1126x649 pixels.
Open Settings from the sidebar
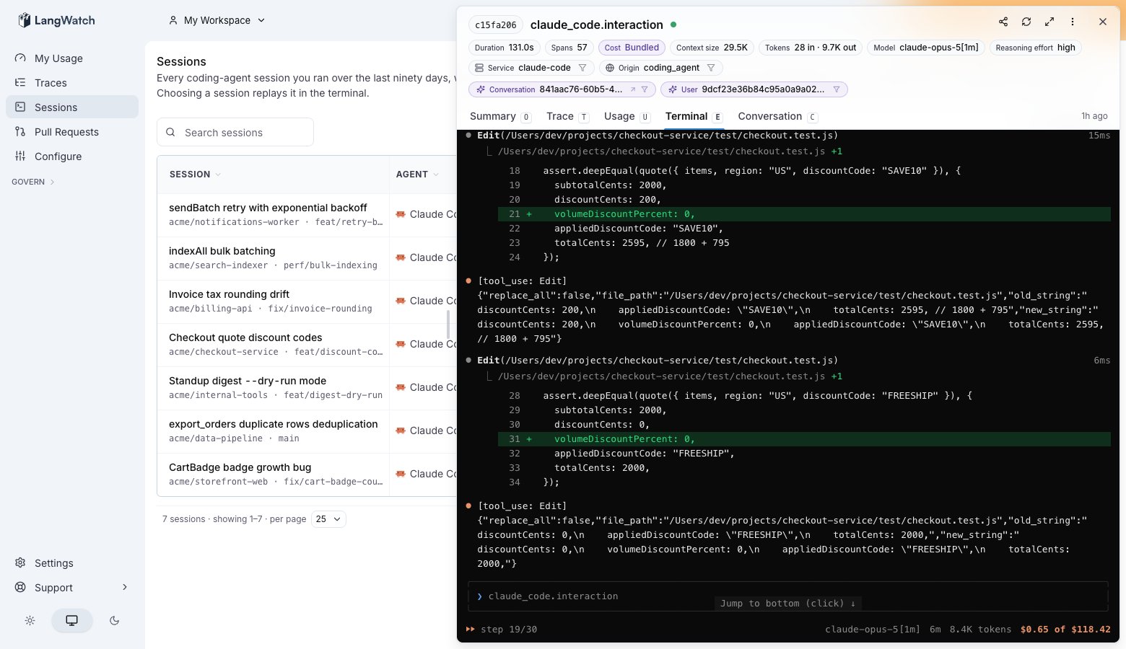click(x=72, y=563)
